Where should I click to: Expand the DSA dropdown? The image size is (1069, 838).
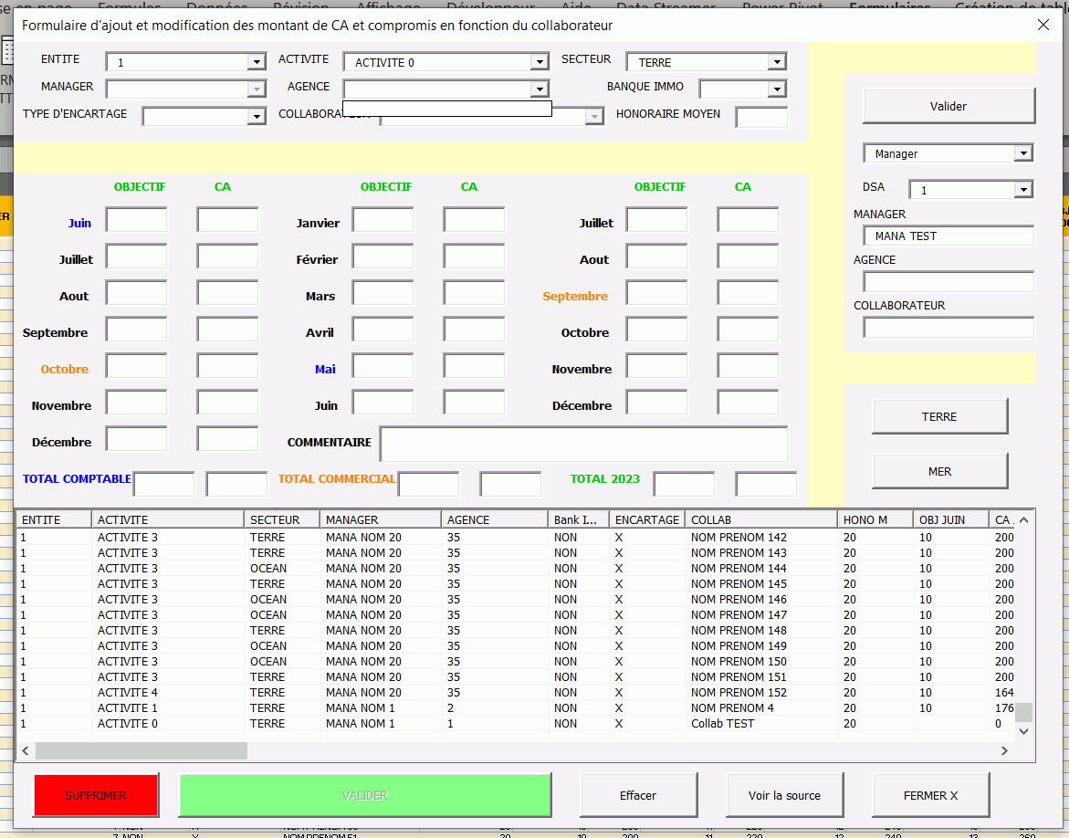(1023, 190)
